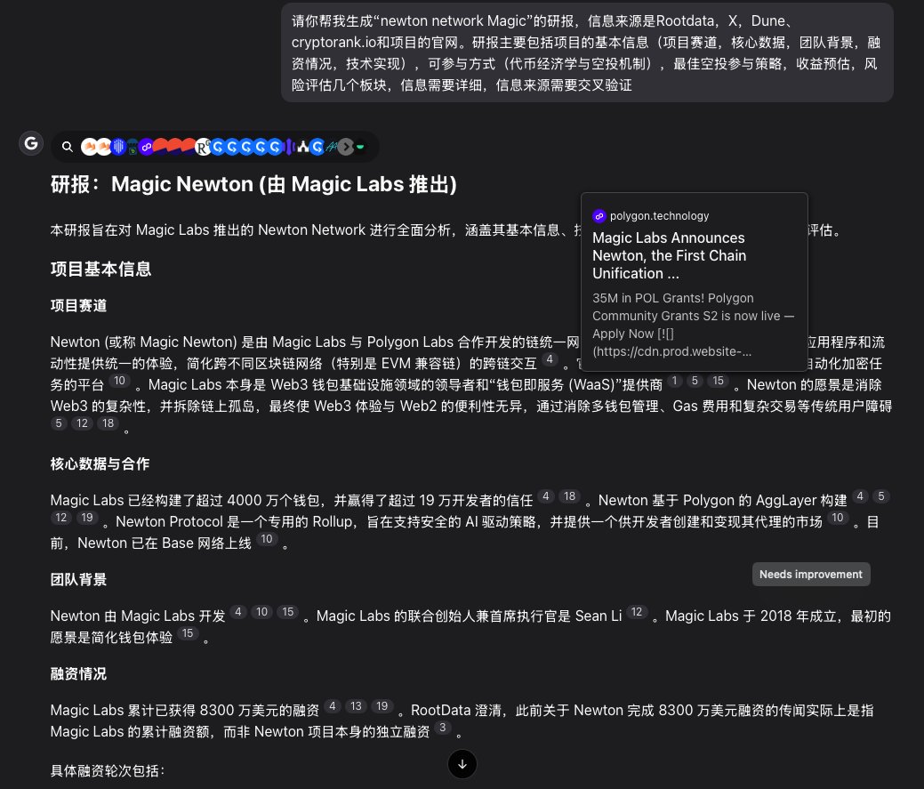Open citation 19 before Newton Protocol 是一个
The height and width of the screenshot is (789, 924).
[x=87, y=518]
